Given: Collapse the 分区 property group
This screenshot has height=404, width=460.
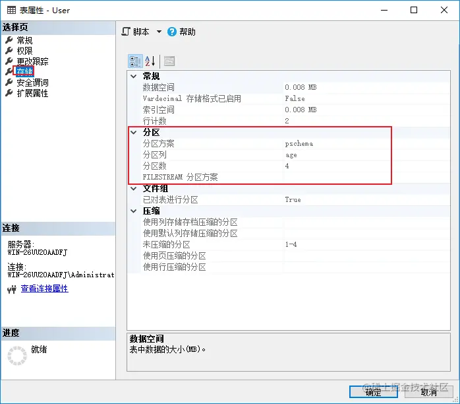Looking at the screenshot, I should 134,133.
